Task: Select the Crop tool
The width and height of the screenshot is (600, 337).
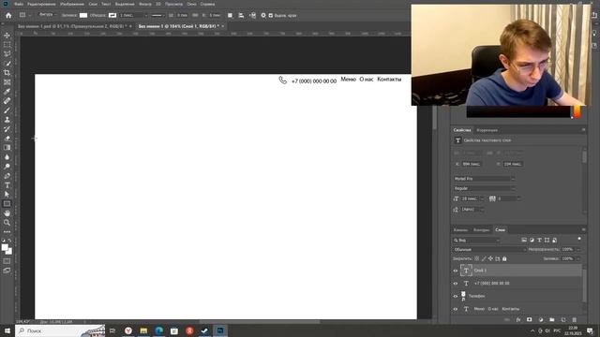Action: [7, 73]
